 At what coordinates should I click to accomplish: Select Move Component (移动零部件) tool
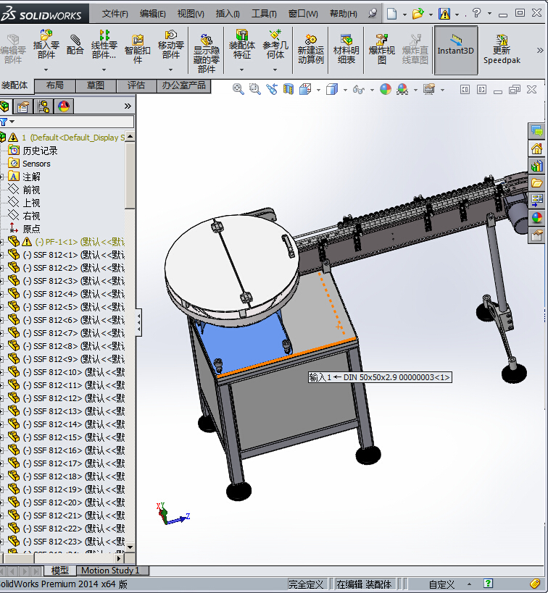point(171,45)
